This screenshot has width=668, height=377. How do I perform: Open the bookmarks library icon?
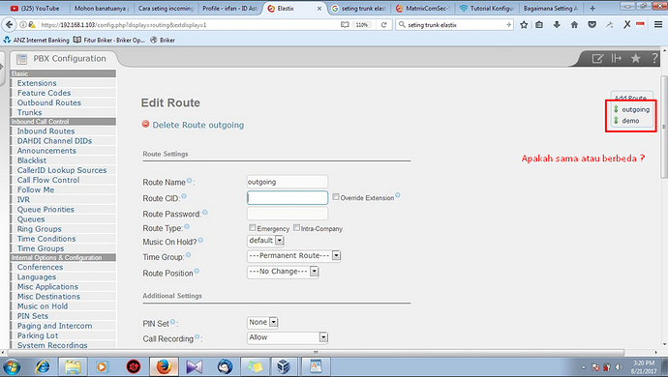point(539,25)
